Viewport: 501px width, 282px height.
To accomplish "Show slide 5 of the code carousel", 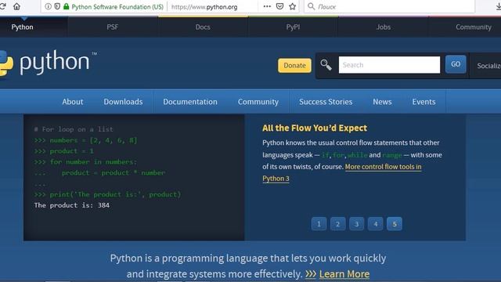I will pyautogui.click(x=395, y=224).
